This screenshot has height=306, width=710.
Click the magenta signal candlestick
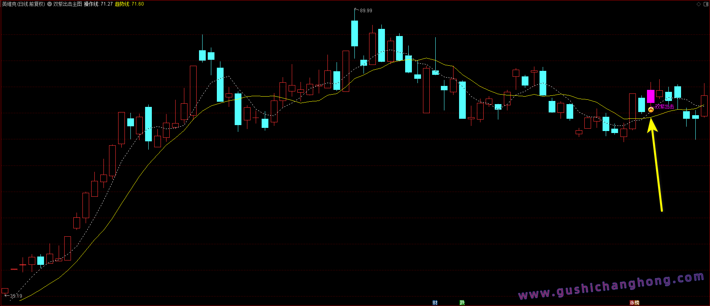(651, 96)
